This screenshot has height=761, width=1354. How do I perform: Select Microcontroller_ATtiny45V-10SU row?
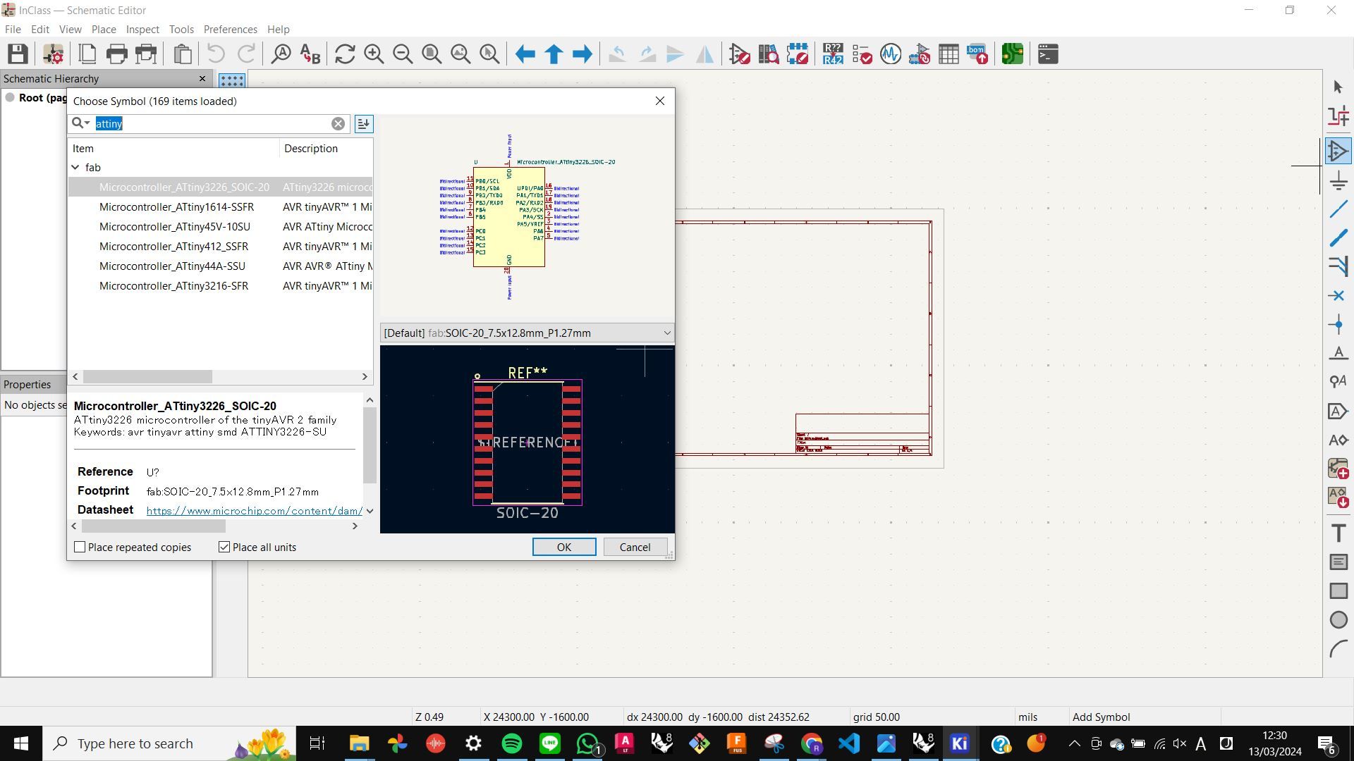click(x=221, y=227)
